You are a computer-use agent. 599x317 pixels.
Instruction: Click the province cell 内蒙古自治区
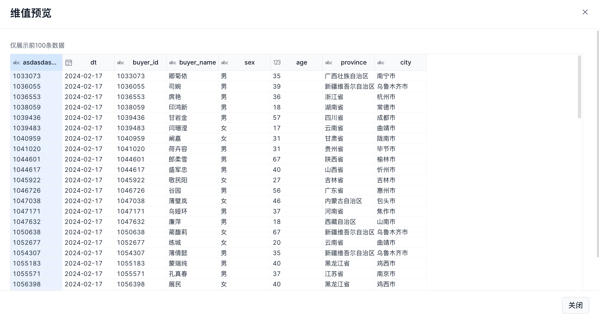(x=343, y=201)
